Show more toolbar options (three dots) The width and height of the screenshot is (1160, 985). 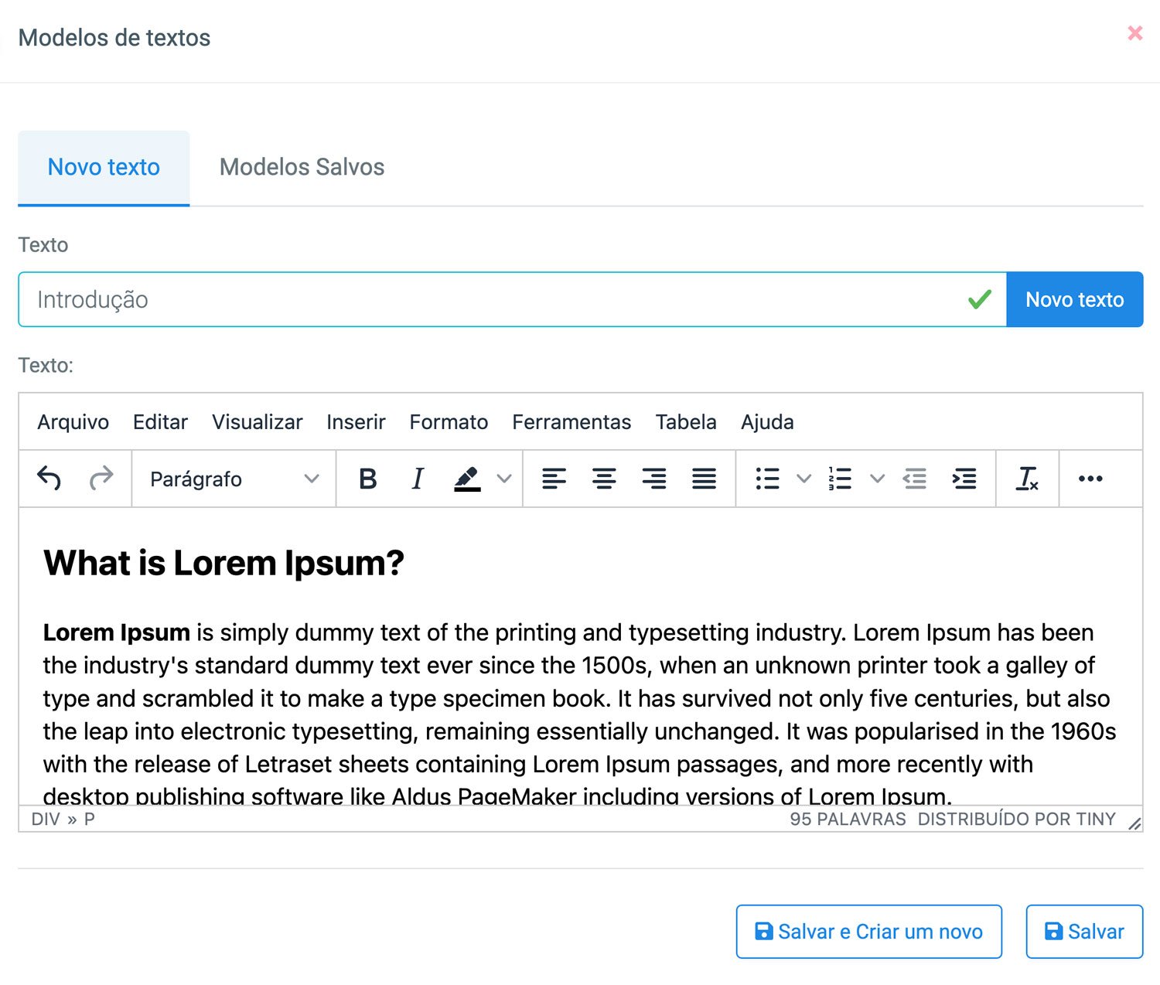point(1090,479)
